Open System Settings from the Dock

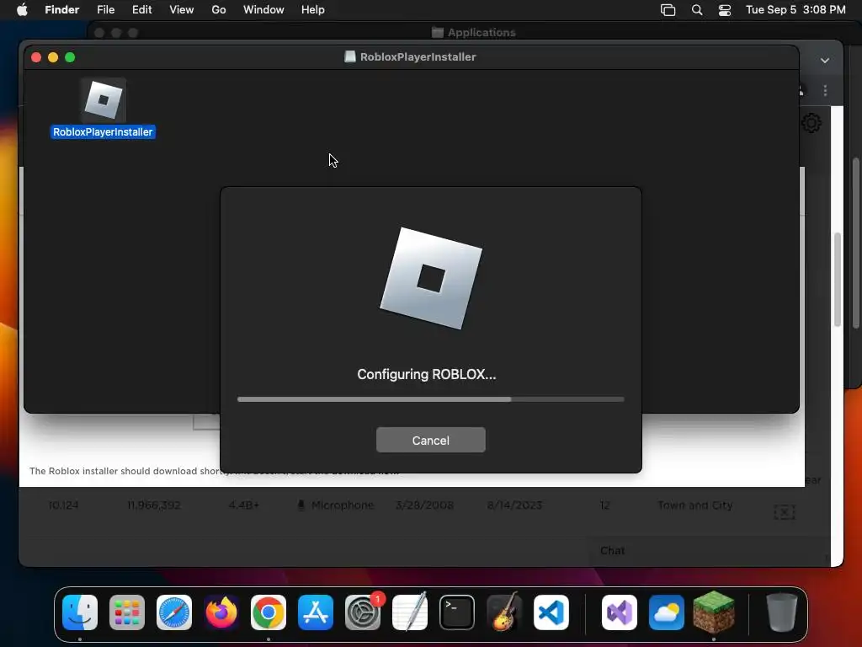[363, 612]
